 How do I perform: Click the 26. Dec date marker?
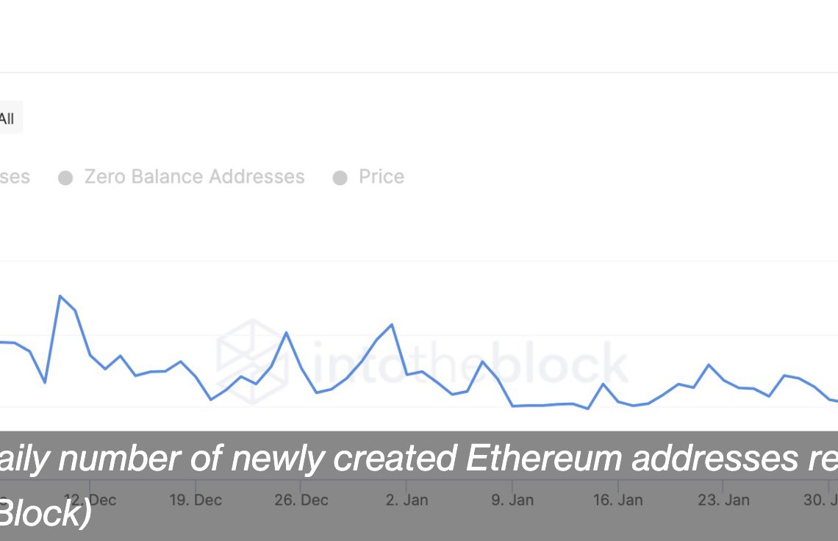pyautogui.click(x=301, y=500)
